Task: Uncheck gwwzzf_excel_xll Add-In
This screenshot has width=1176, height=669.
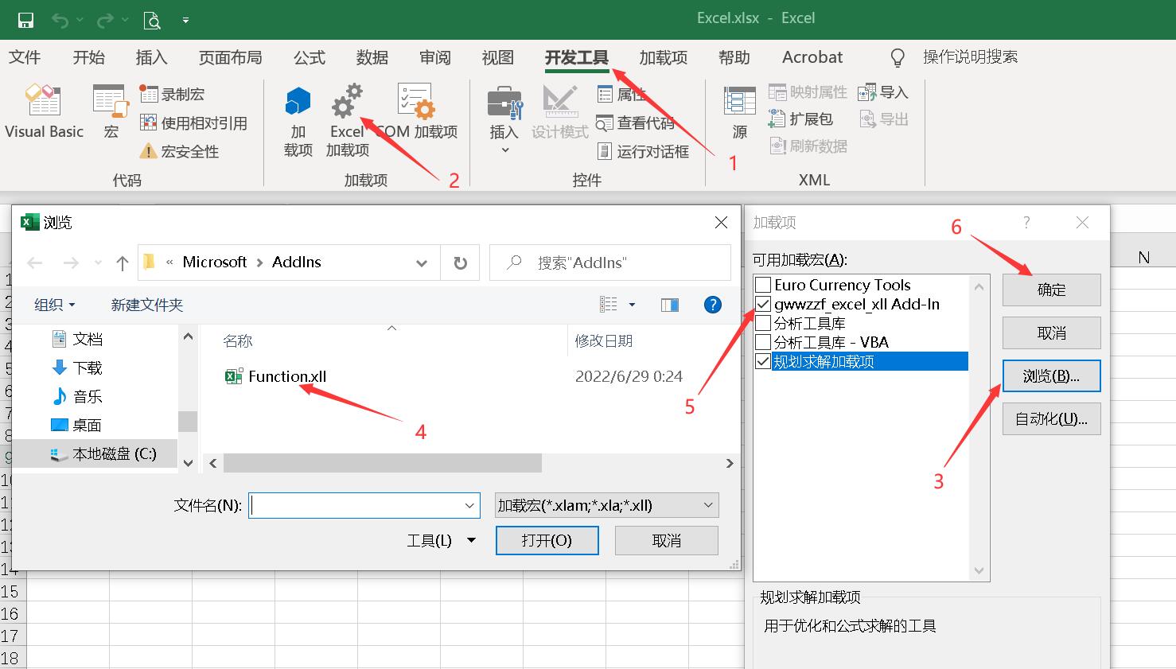Action: click(x=763, y=304)
